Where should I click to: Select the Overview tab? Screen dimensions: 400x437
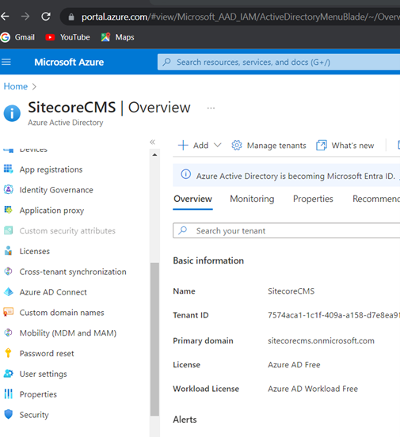click(192, 199)
